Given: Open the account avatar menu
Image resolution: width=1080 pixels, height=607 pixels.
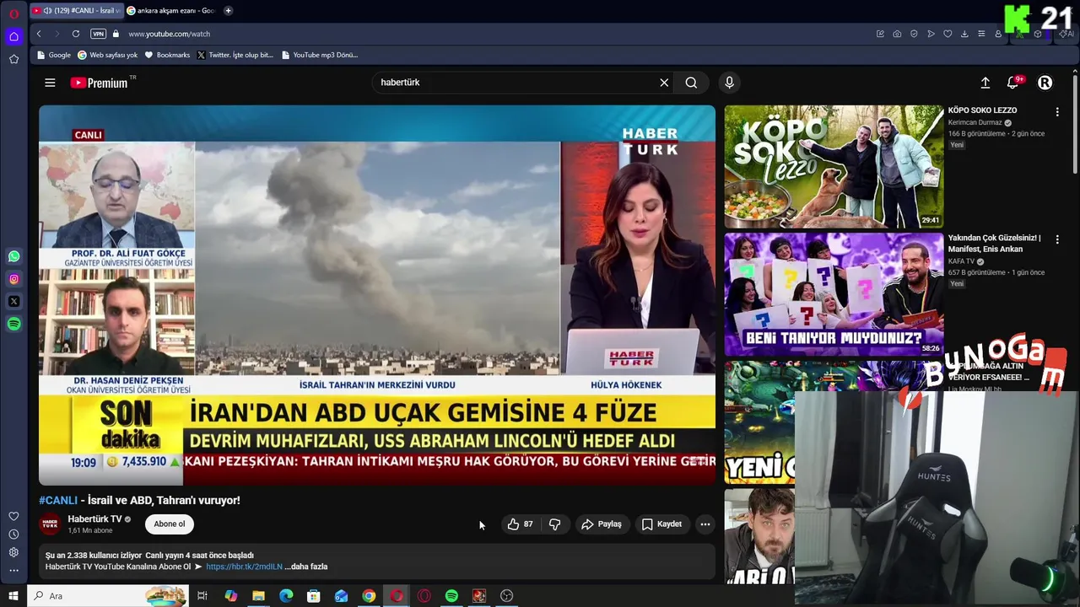Looking at the screenshot, I should tap(1045, 83).
